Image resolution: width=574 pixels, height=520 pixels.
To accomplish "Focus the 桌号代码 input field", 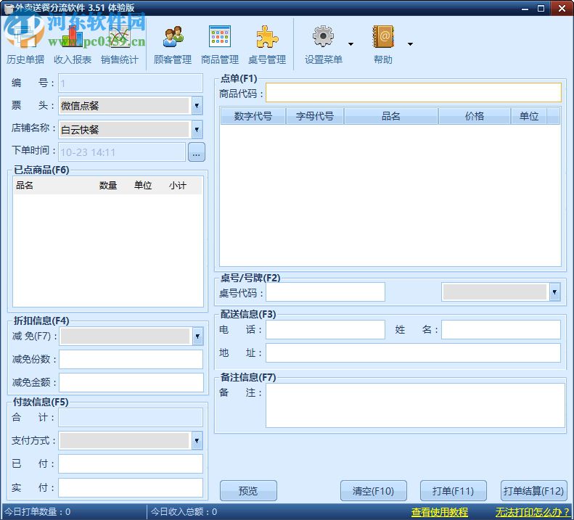I will (325, 292).
